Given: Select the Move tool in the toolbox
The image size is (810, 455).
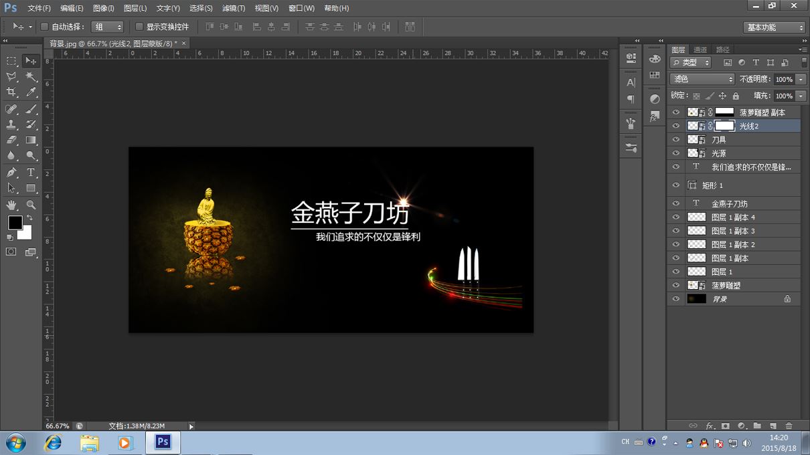Looking at the screenshot, I should (x=31, y=61).
